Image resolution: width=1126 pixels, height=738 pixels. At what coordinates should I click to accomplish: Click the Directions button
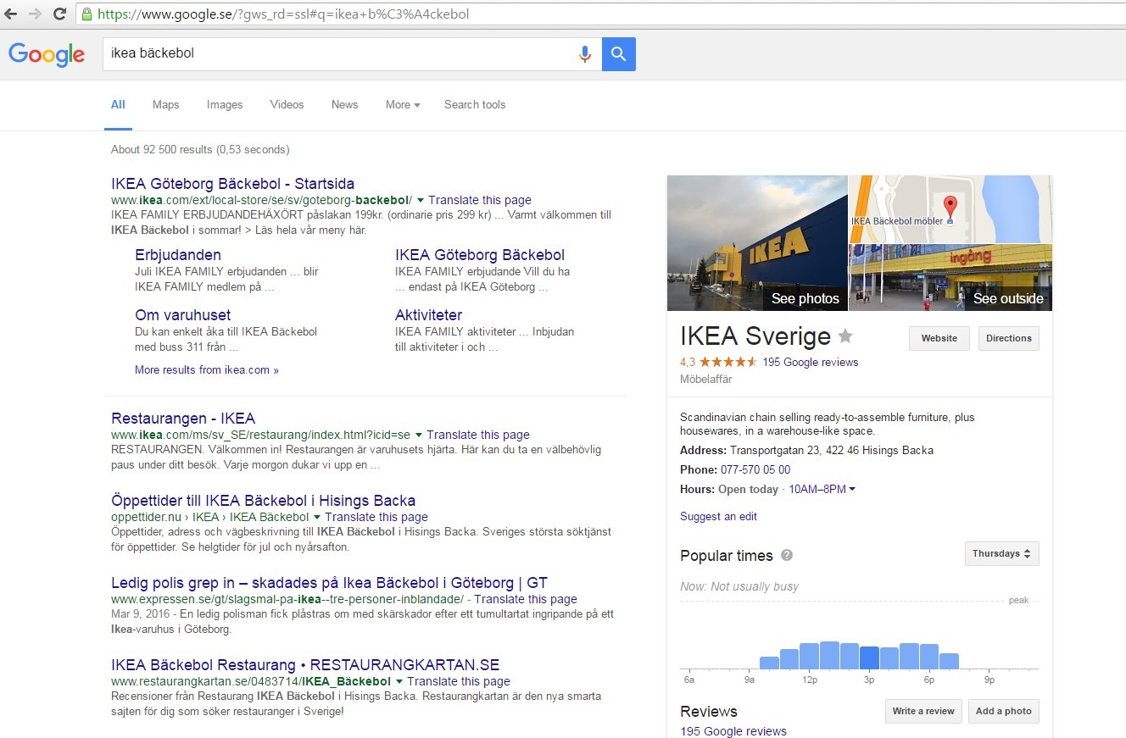click(1008, 338)
